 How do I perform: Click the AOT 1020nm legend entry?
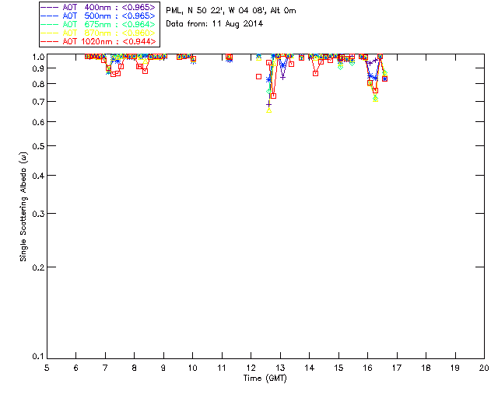(98, 41)
